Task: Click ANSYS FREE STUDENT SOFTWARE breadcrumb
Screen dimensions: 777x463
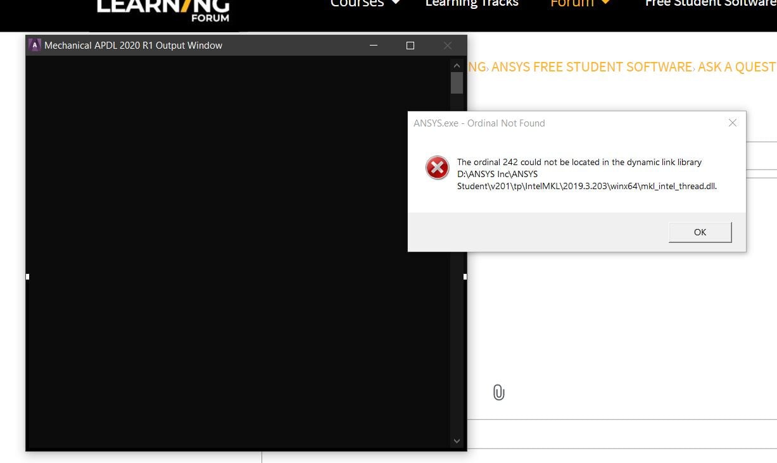Action: [591, 67]
